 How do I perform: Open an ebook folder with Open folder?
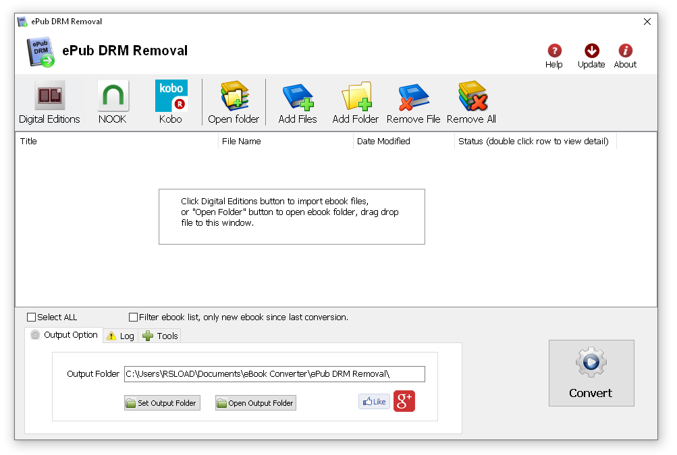[234, 101]
